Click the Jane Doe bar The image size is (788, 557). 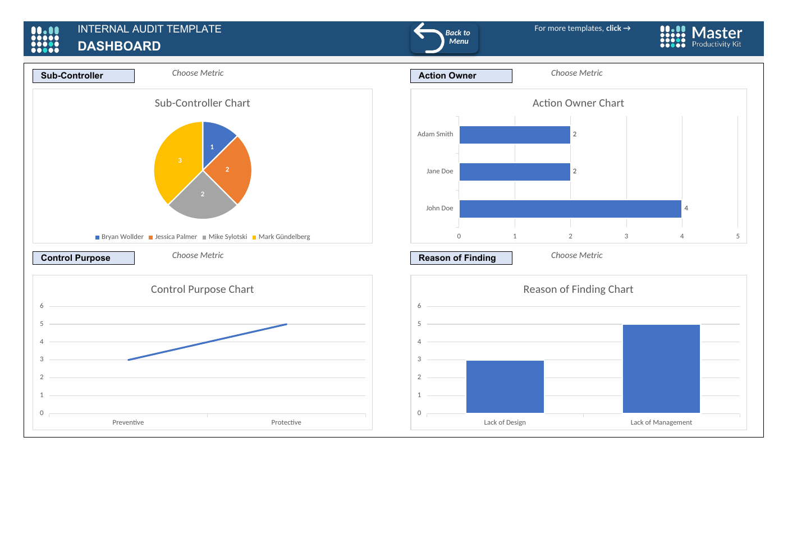(515, 172)
